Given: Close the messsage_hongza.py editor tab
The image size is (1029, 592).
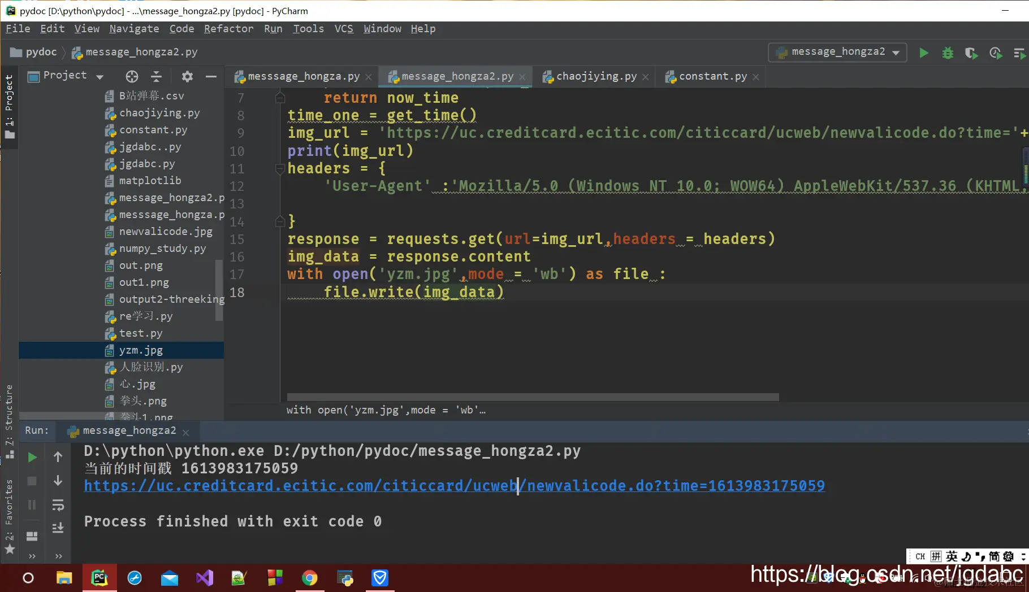Looking at the screenshot, I should pyautogui.click(x=369, y=77).
